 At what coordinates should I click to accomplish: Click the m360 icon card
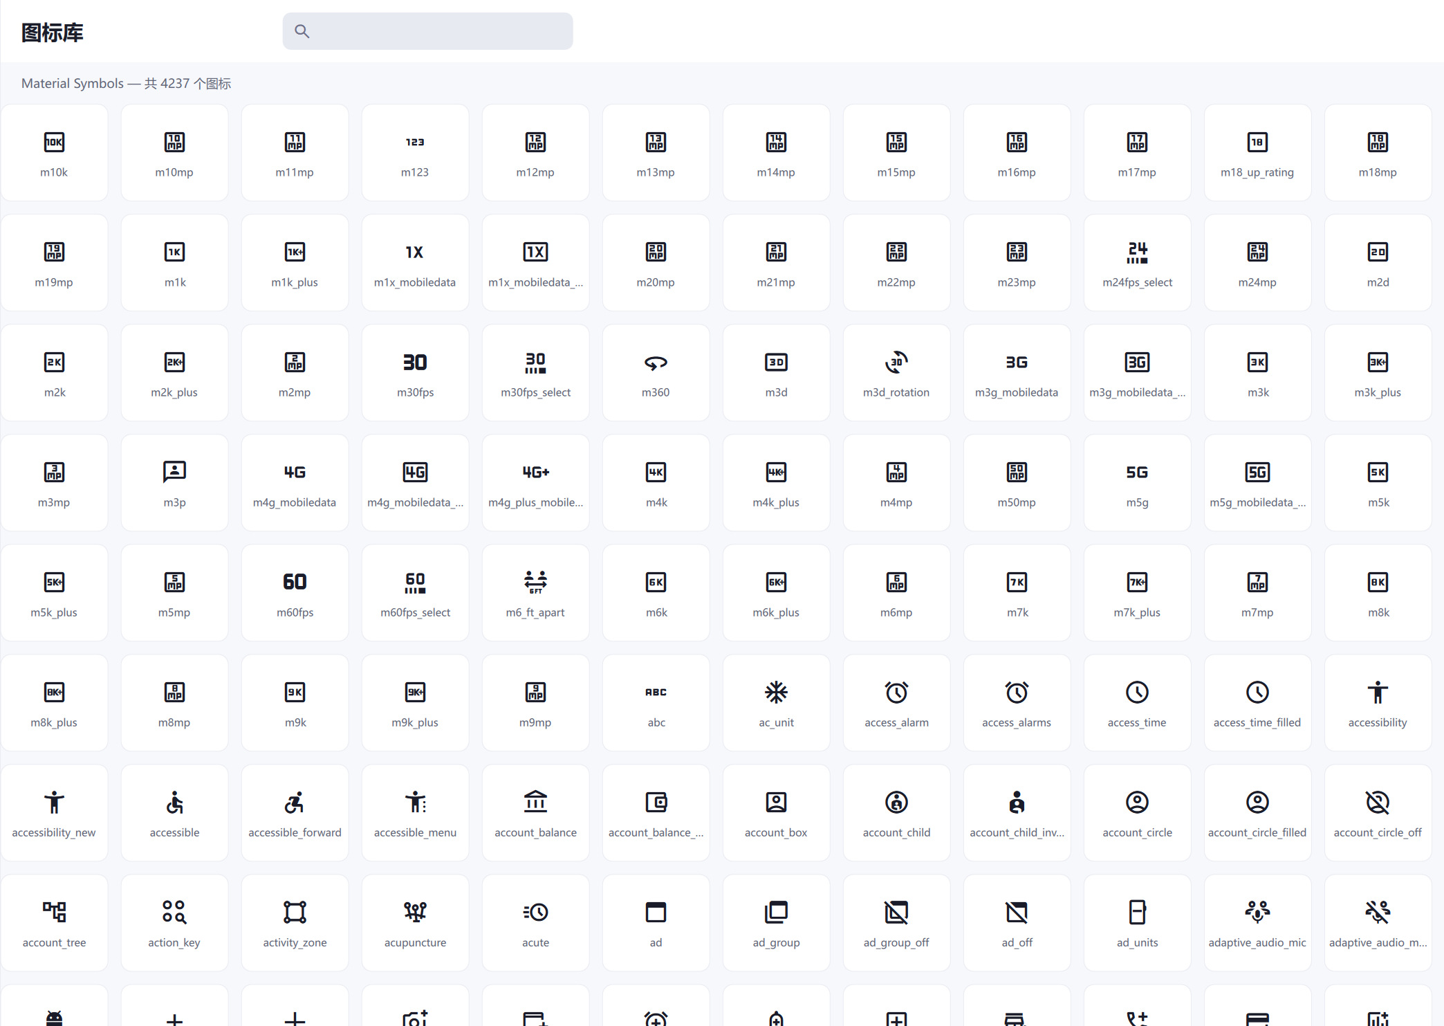656,373
